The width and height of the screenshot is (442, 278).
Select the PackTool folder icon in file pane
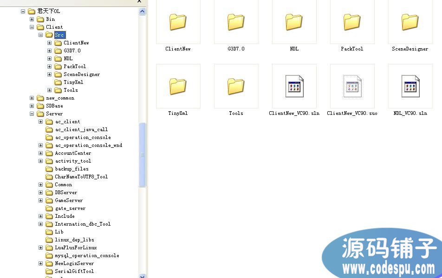pos(352,22)
